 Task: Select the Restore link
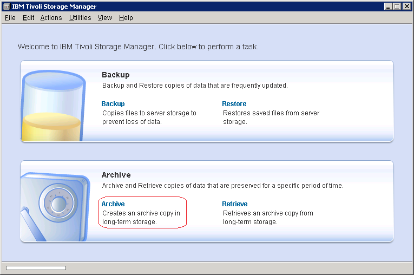tap(234, 104)
